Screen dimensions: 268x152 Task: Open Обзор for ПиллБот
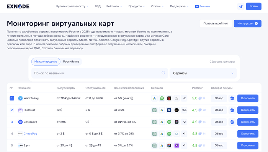tap(219, 110)
